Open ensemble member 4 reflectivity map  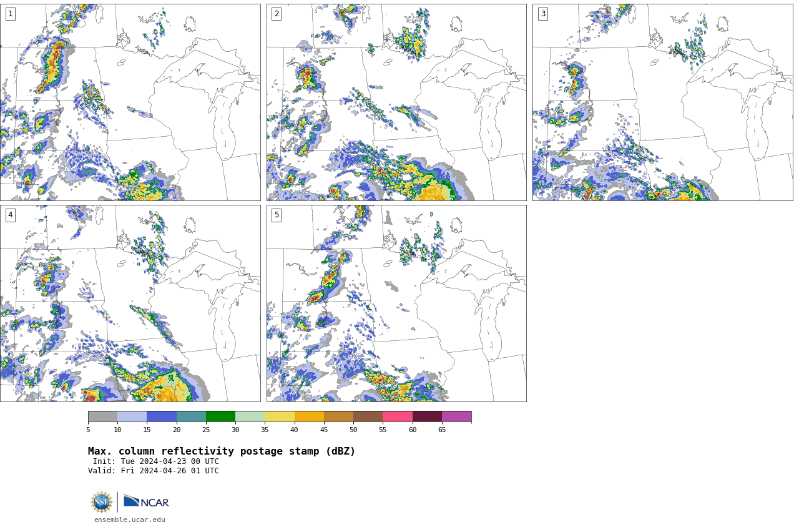click(130, 303)
